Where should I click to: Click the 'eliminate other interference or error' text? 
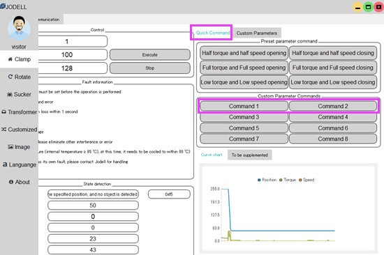click(x=75, y=142)
